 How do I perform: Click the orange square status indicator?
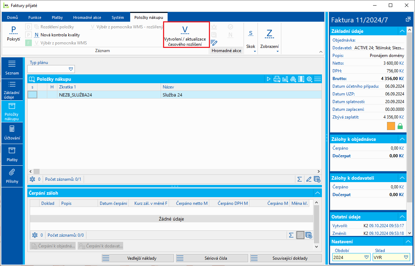(x=391, y=126)
